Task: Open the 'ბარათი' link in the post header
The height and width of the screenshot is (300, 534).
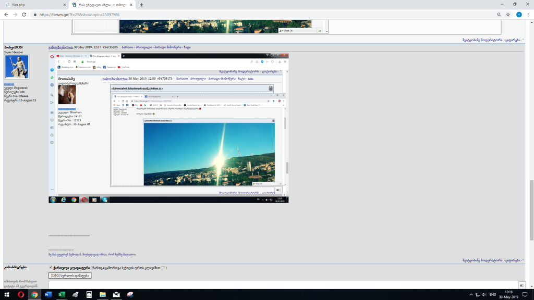Action: 127,47
